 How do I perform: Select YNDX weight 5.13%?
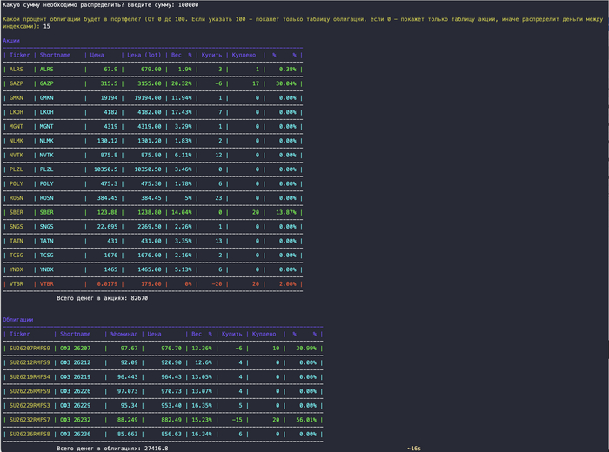click(x=183, y=270)
